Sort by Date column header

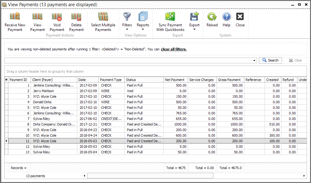pyautogui.click(x=88, y=80)
